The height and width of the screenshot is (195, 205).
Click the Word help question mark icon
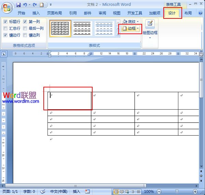200,13
